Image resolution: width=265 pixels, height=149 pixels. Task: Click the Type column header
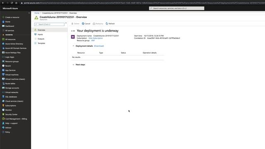point(101,53)
